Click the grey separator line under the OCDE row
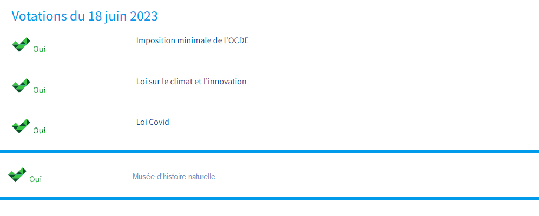This screenshot has height=216, width=539. click(x=270, y=65)
